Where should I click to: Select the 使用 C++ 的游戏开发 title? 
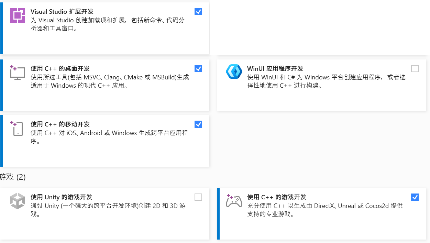coord(277,197)
